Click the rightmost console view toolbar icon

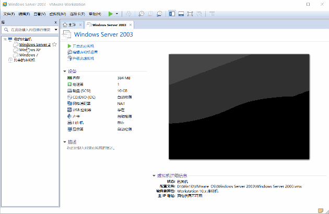(x=212, y=14)
